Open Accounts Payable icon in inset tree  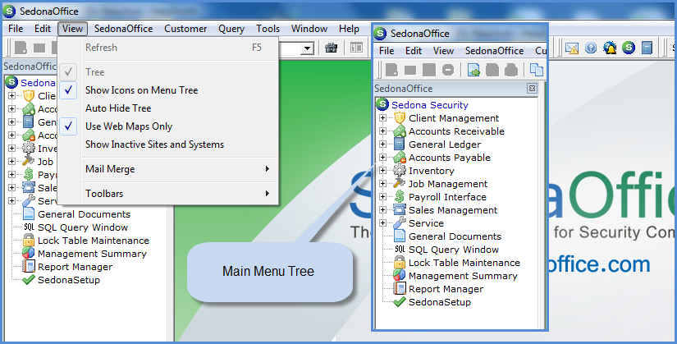[x=400, y=158]
